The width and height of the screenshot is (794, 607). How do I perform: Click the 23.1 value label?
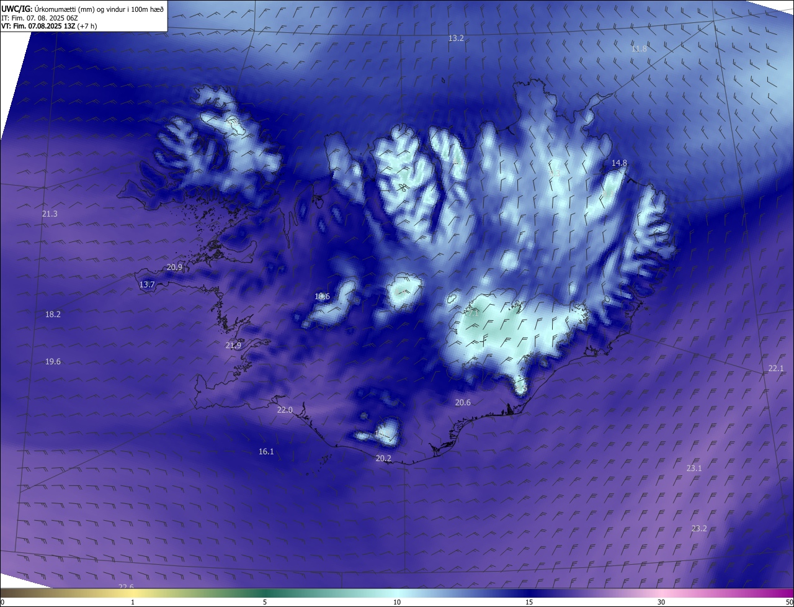point(694,468)
